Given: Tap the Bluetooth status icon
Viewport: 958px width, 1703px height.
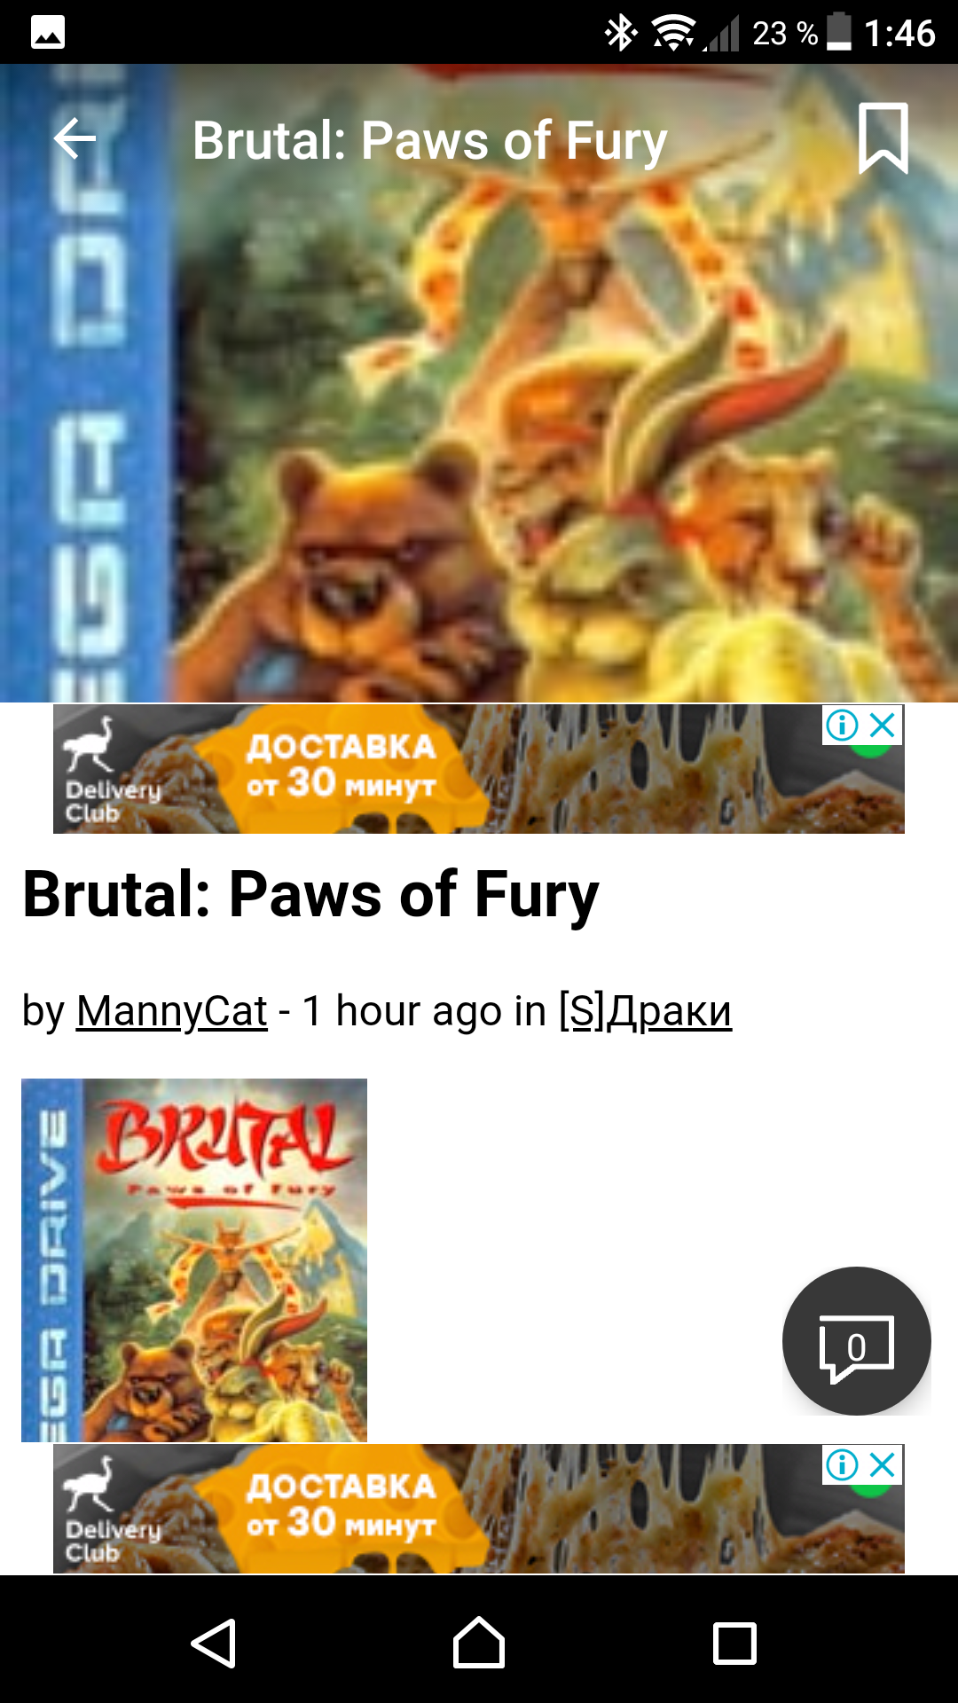Looking at the screenshot, I should [x=621, y=33].
